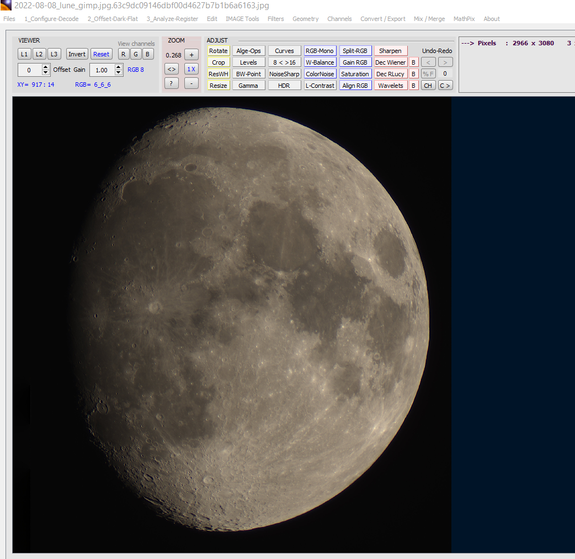Decrease Gain value with down arrow

coord(119,73)
